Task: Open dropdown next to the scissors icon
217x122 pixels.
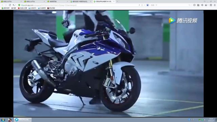Action: point(208,5)
